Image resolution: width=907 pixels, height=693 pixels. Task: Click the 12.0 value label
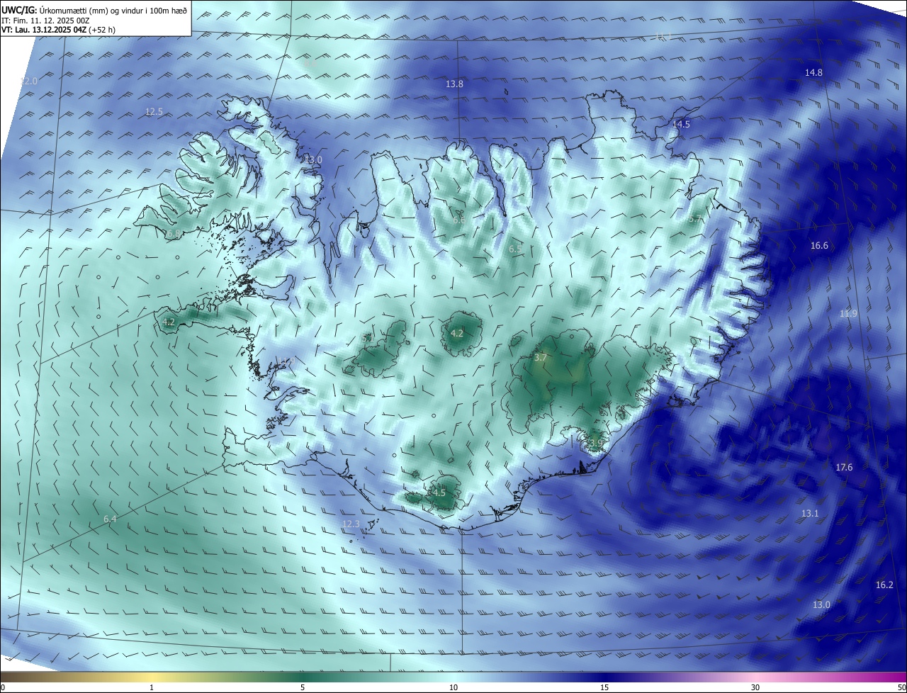coord(28,81)
